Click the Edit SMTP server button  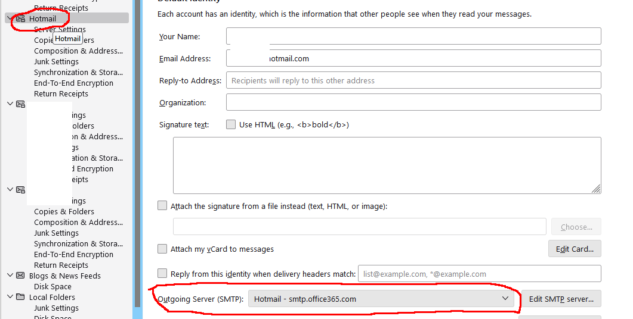[561, 299]
